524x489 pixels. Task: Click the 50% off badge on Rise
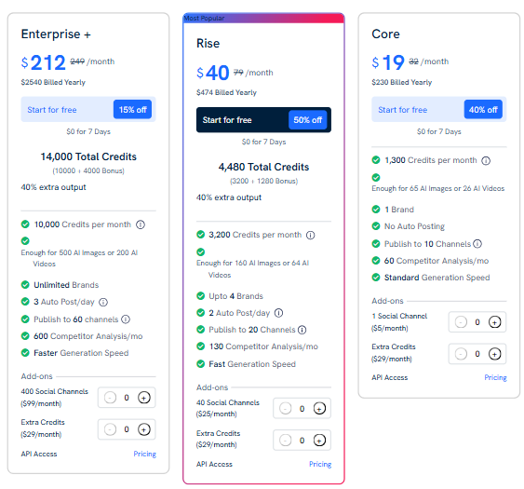[x=308, y=120]
